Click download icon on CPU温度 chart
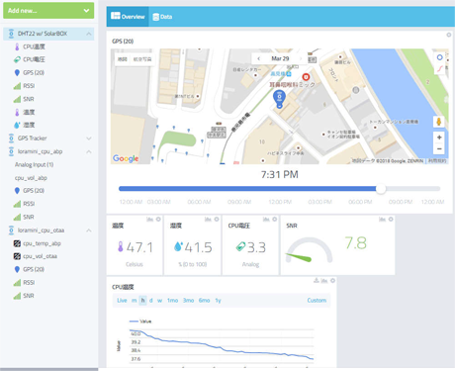The image size is (455, 371). pyautogui.click(x=317, y=280)
